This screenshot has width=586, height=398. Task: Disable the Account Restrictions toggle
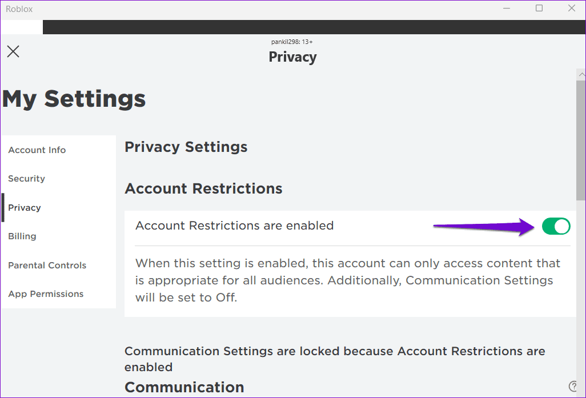tap(556, 227)
